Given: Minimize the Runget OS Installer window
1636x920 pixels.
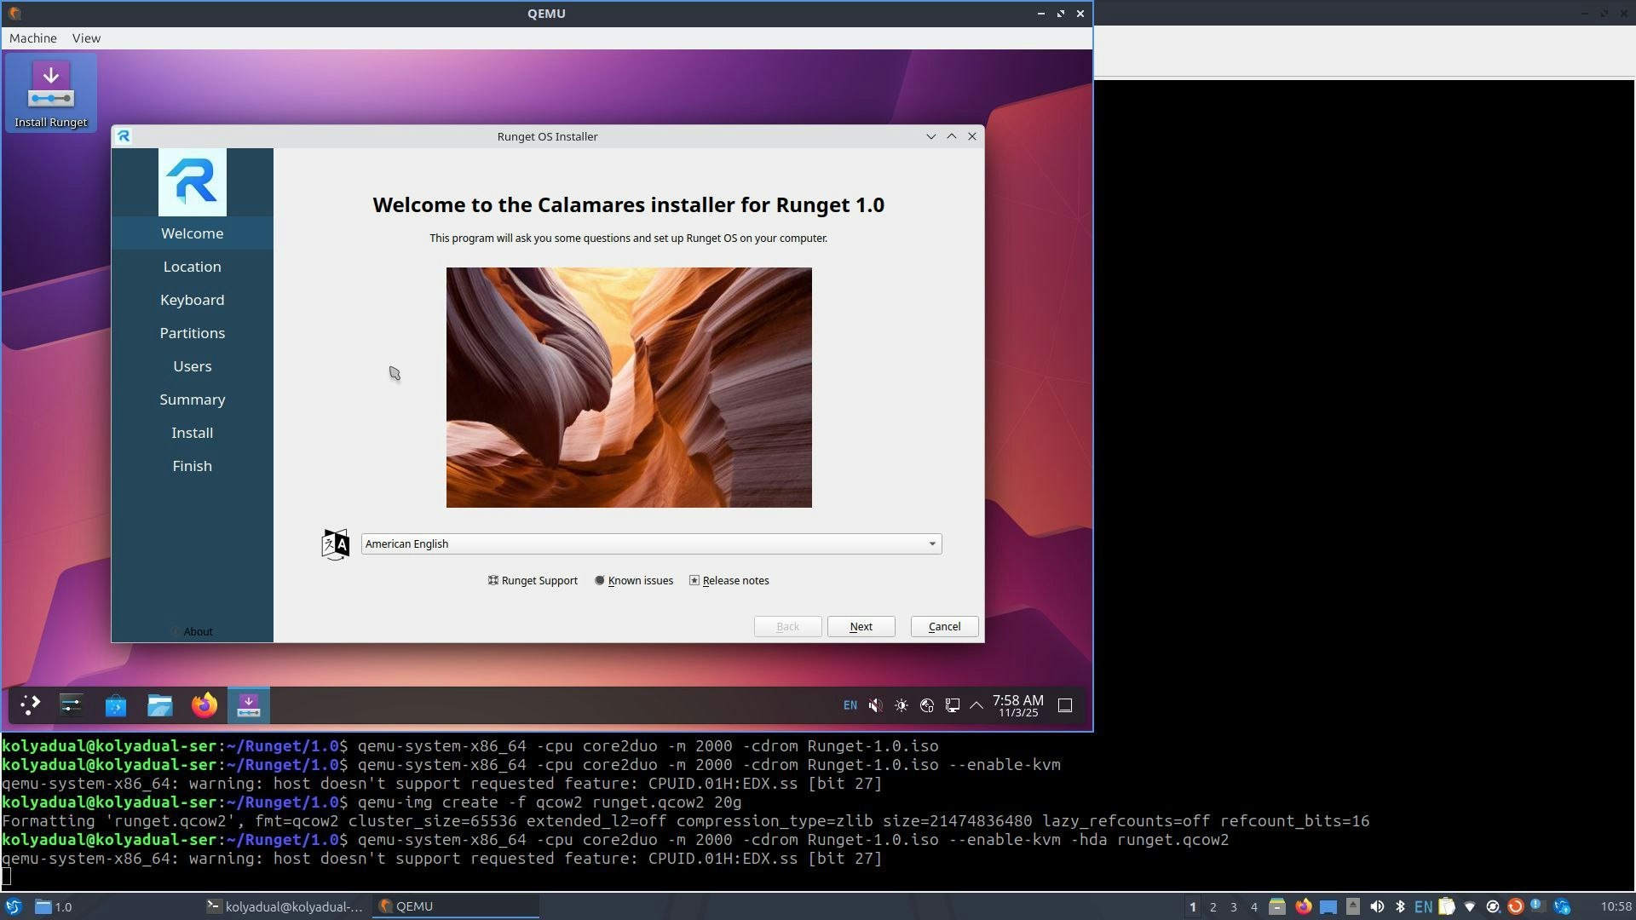Looking at the screenshot, I should click(x=930, y=136).
